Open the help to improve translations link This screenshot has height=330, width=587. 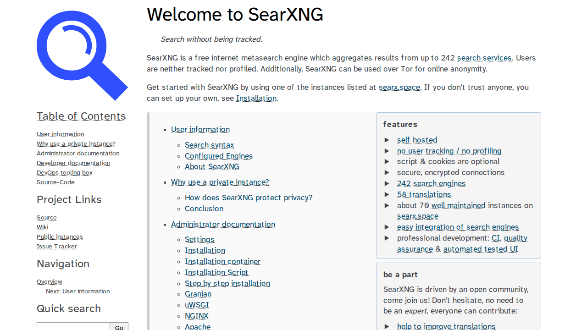click(446, 326)
